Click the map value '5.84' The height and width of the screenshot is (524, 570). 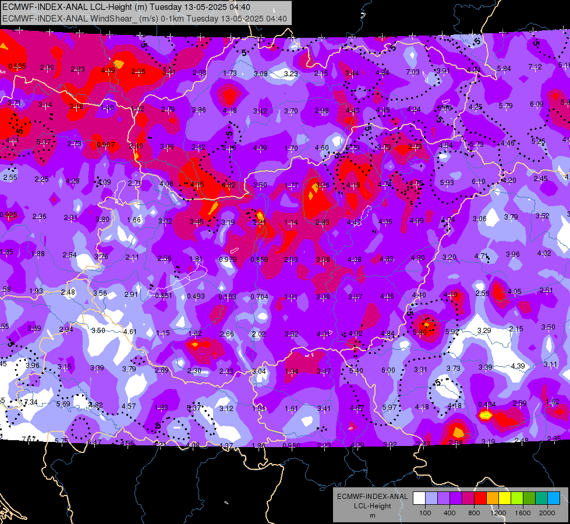pos(504,68)
